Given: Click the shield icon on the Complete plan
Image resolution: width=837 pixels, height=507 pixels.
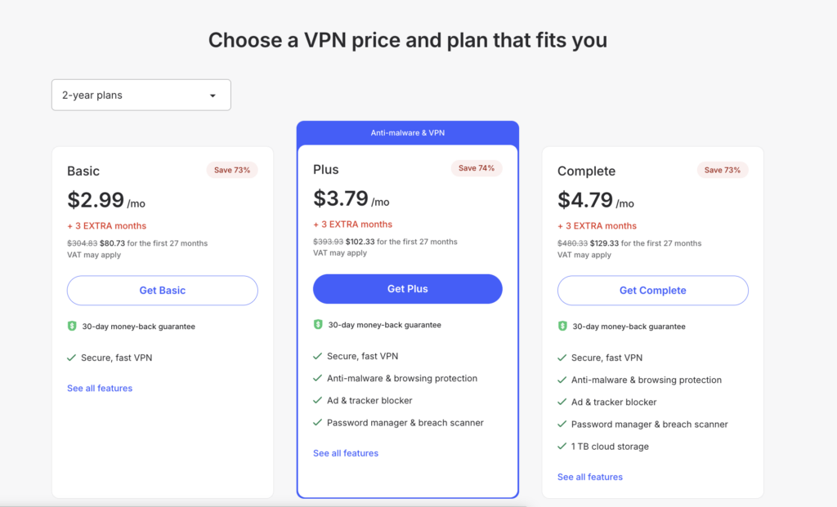Looking at the screenshot, I should pos(563,326).
